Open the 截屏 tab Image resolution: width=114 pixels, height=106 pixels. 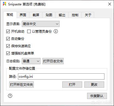coord(36,15)
